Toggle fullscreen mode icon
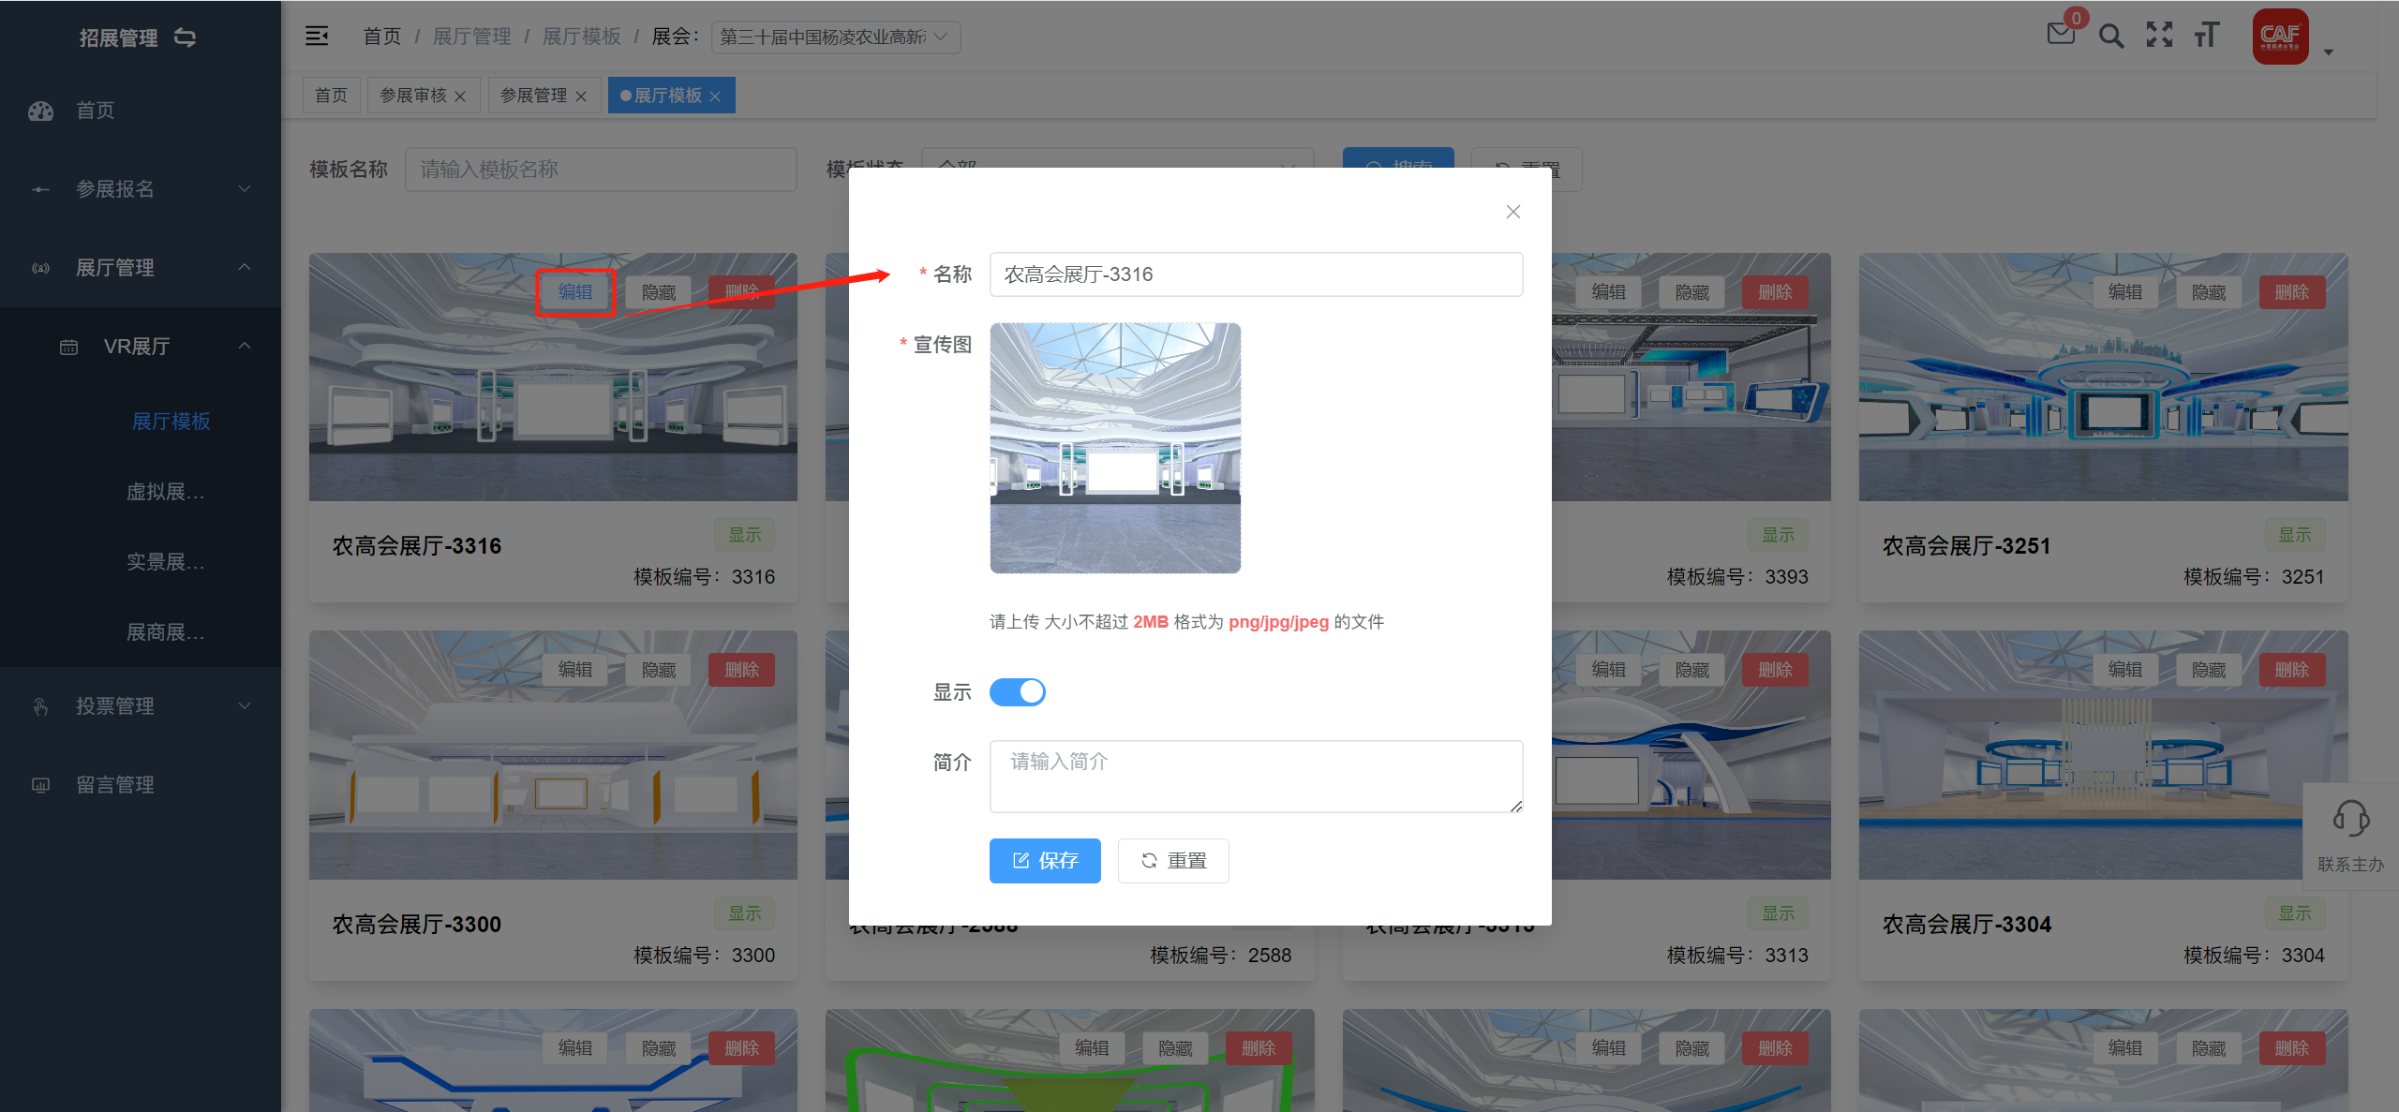2399x1112 pixels. coord(2159,36)
